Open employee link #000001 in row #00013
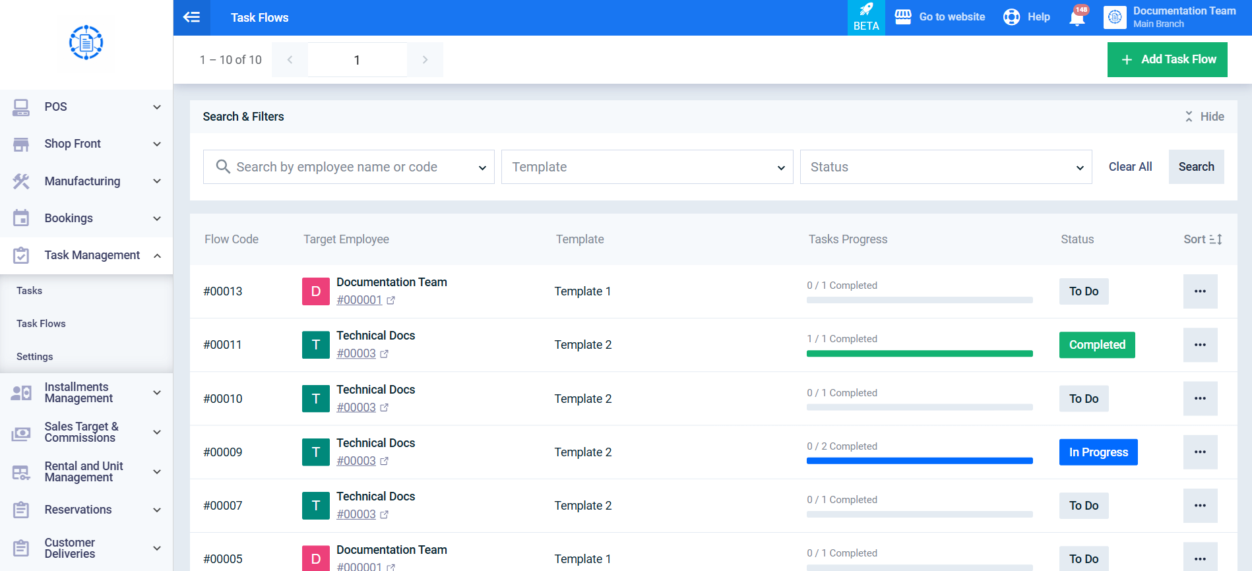Image resolution: width=1252 pixels, height=571 pixels. (x=360, y=300)
